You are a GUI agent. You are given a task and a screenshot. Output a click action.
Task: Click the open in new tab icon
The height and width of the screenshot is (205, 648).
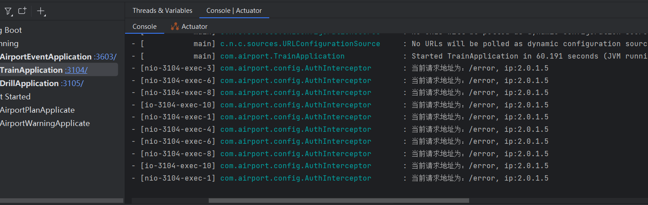click(x=22, y=11)
